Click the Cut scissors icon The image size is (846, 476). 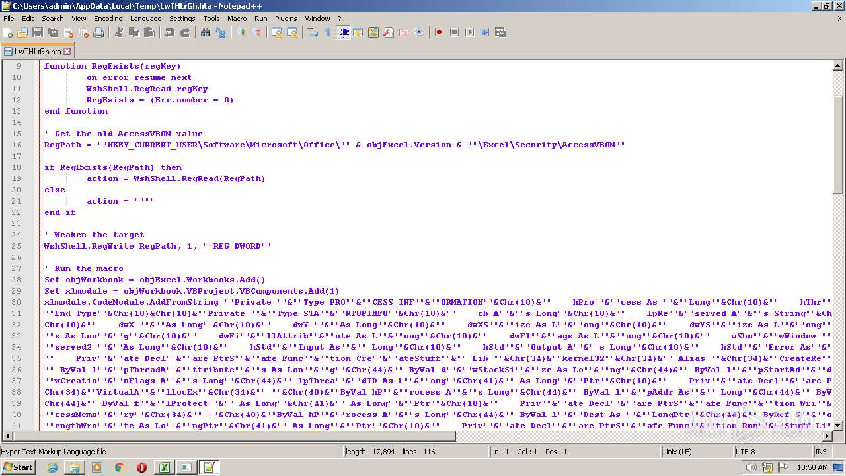click(x=119, y=32)
